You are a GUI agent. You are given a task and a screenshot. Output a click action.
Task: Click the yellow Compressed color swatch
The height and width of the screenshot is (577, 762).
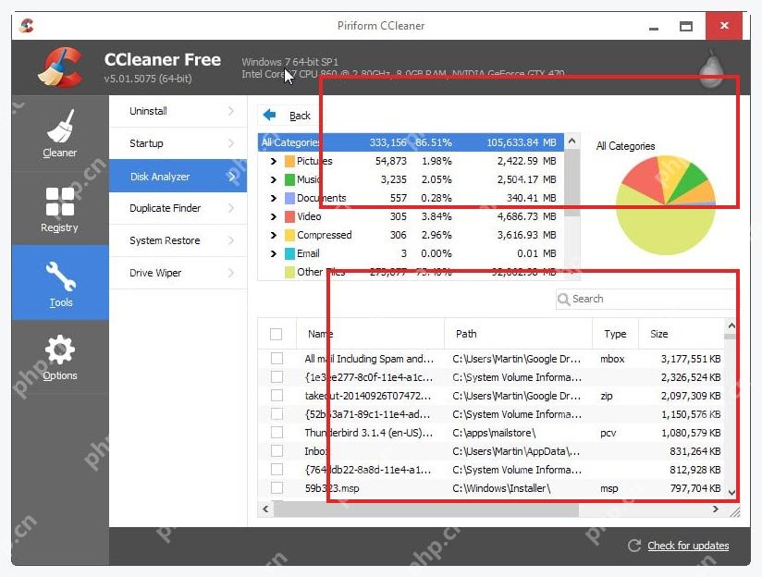coord(289,235)
